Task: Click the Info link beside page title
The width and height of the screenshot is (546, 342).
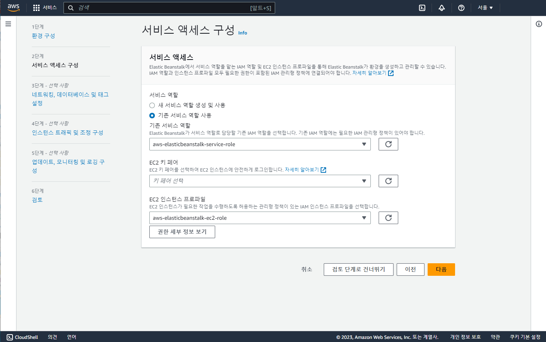Action: pos(243,33)
